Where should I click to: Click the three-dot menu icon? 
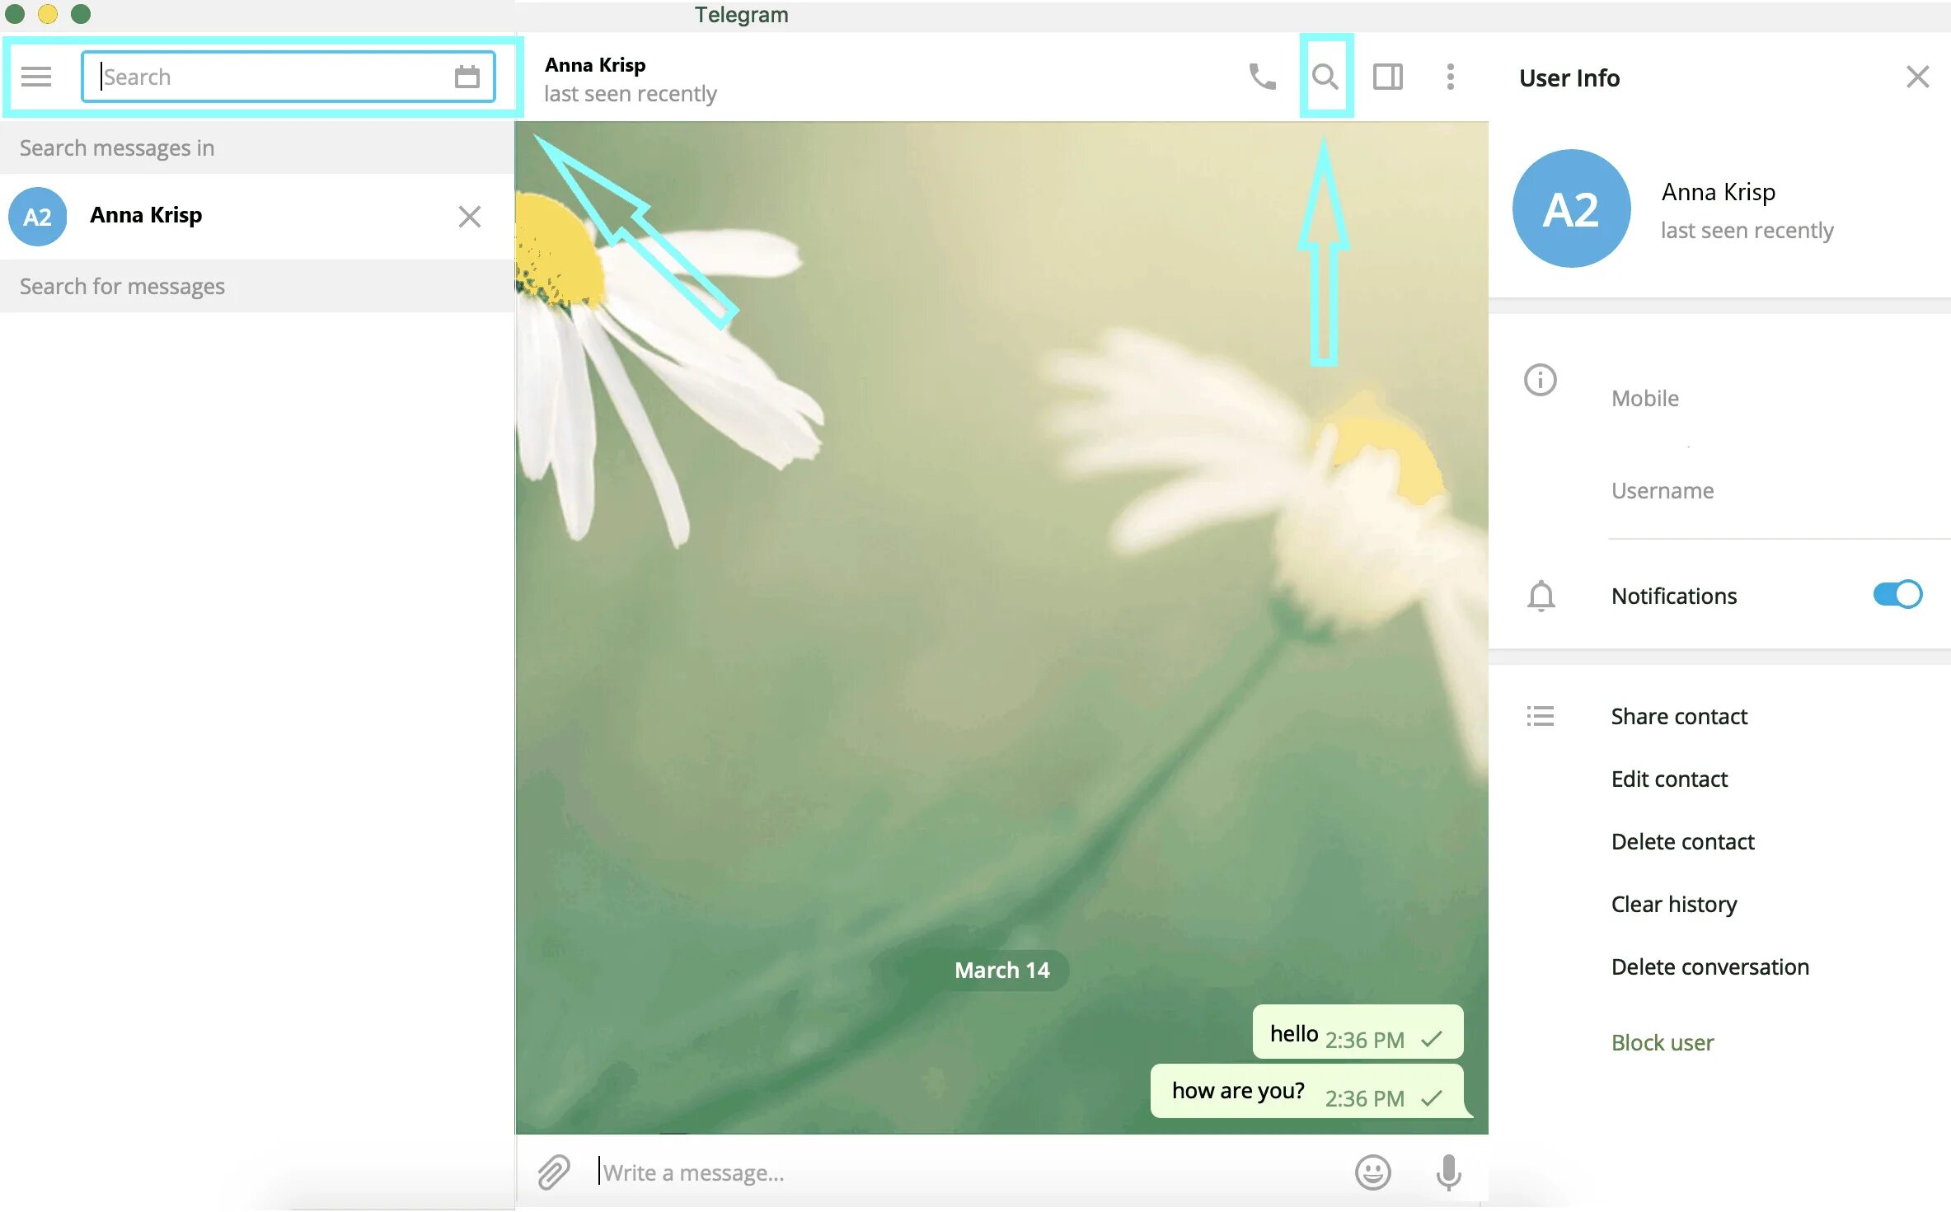tap(1451, 77)
